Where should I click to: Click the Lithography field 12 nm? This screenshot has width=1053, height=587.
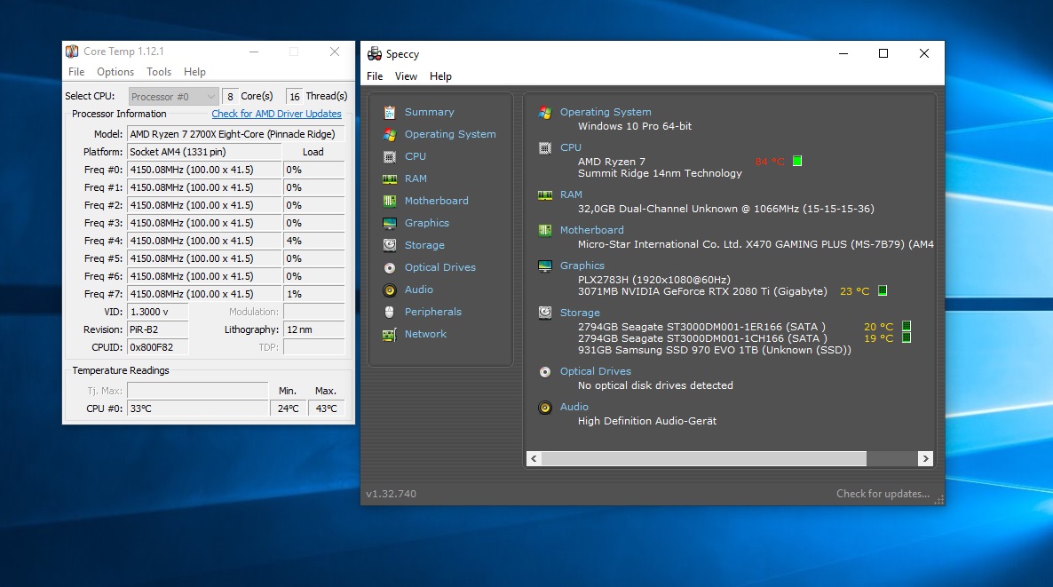tap(313, 329)
